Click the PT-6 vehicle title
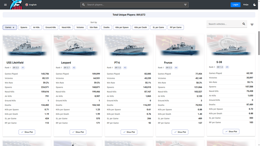The height and width of the screenshot is (146, 260). 117,63
